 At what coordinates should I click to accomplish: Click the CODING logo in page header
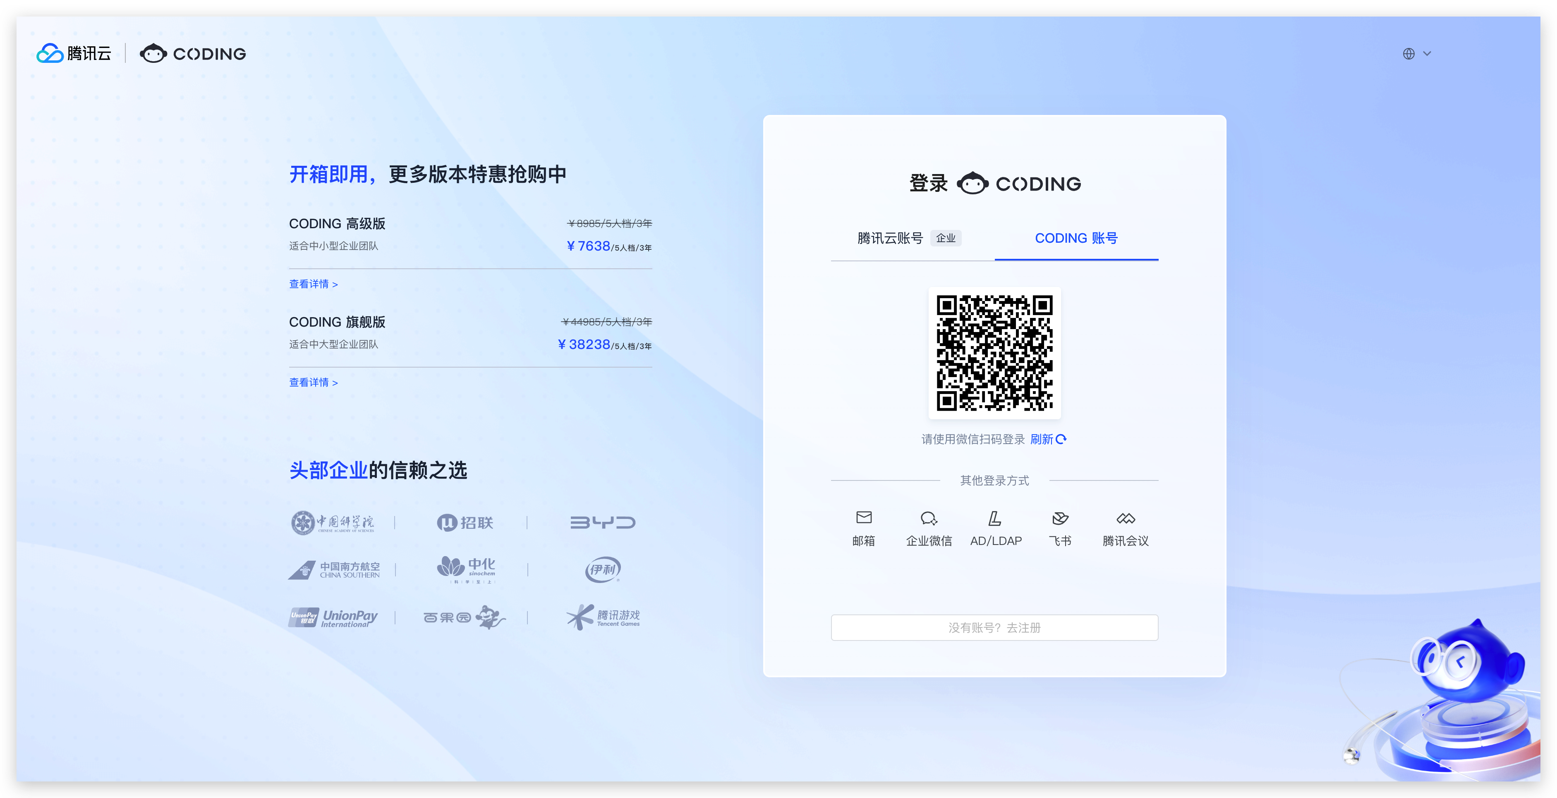tap(193, 53)
